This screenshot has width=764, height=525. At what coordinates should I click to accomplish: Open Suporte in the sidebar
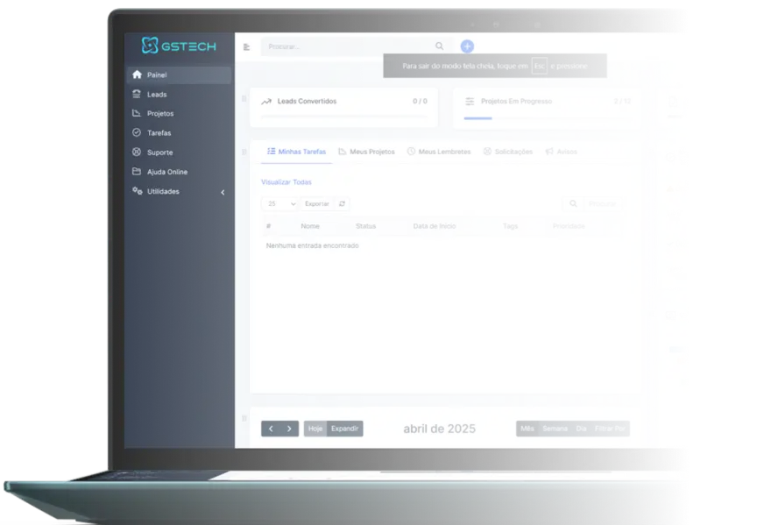coord(159,153)
